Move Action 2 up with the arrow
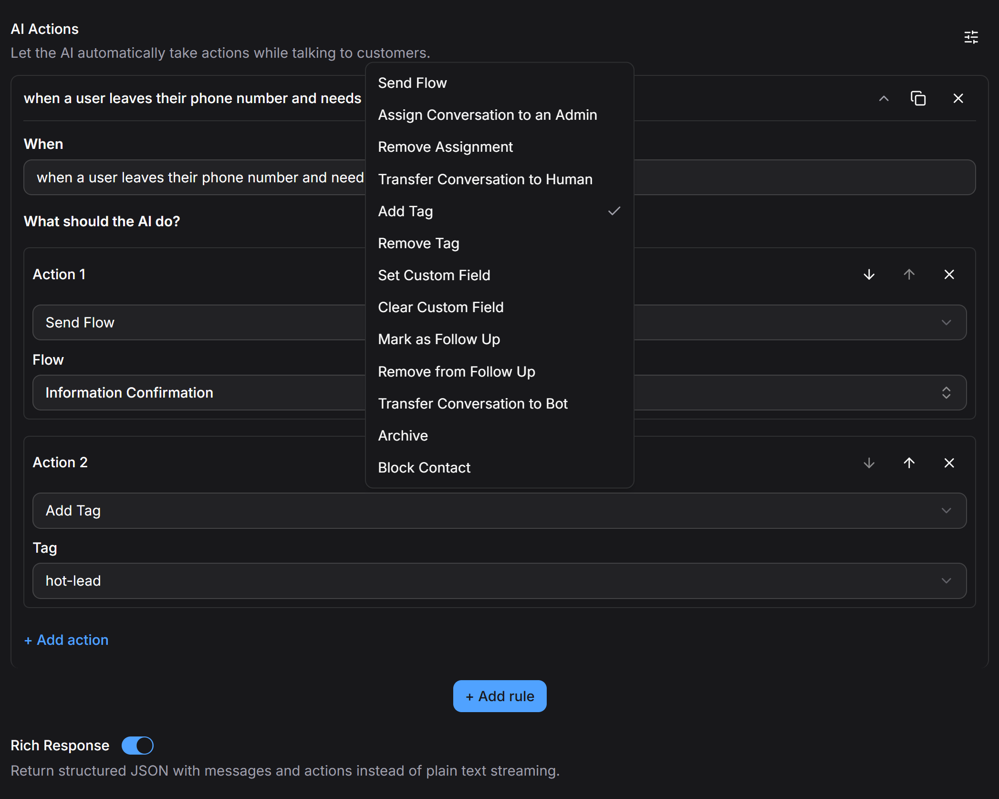 (909, 463)
